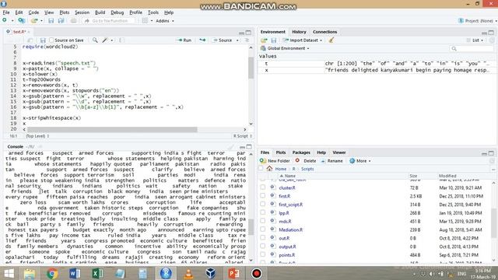Open Google Chrome from the taskbar
Image resolution: width=498 pixels, height=280 pixels.
(52, 273)
